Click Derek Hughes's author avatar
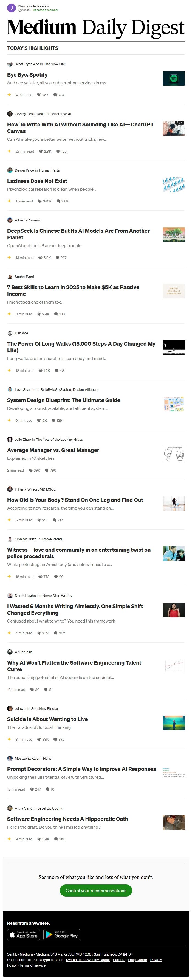 10,596
